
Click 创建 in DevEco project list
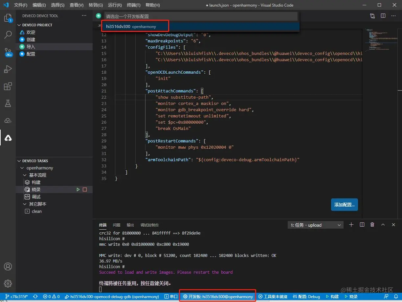point(31,39)
